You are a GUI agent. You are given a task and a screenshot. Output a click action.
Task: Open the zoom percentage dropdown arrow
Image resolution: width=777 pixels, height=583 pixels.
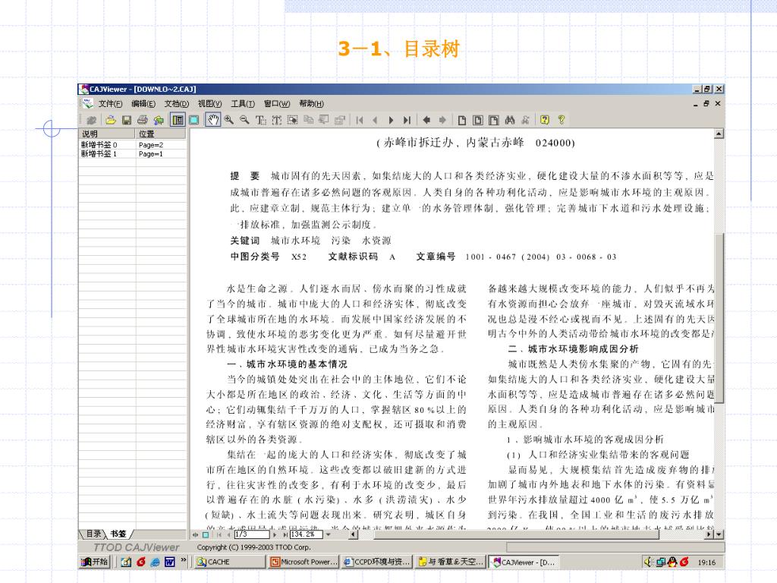pyautogui.click(x=328, y=534)
